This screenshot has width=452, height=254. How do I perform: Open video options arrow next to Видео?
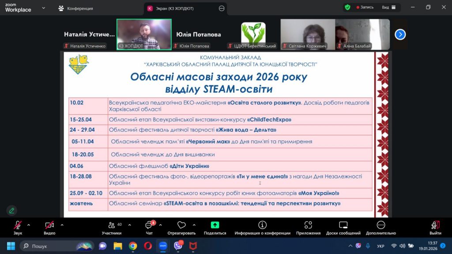pyautogui.click(x=62, y=224)
